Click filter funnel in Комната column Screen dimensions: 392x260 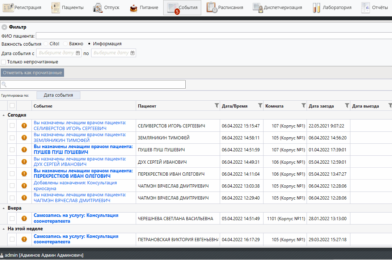click(x=303, y=106)
